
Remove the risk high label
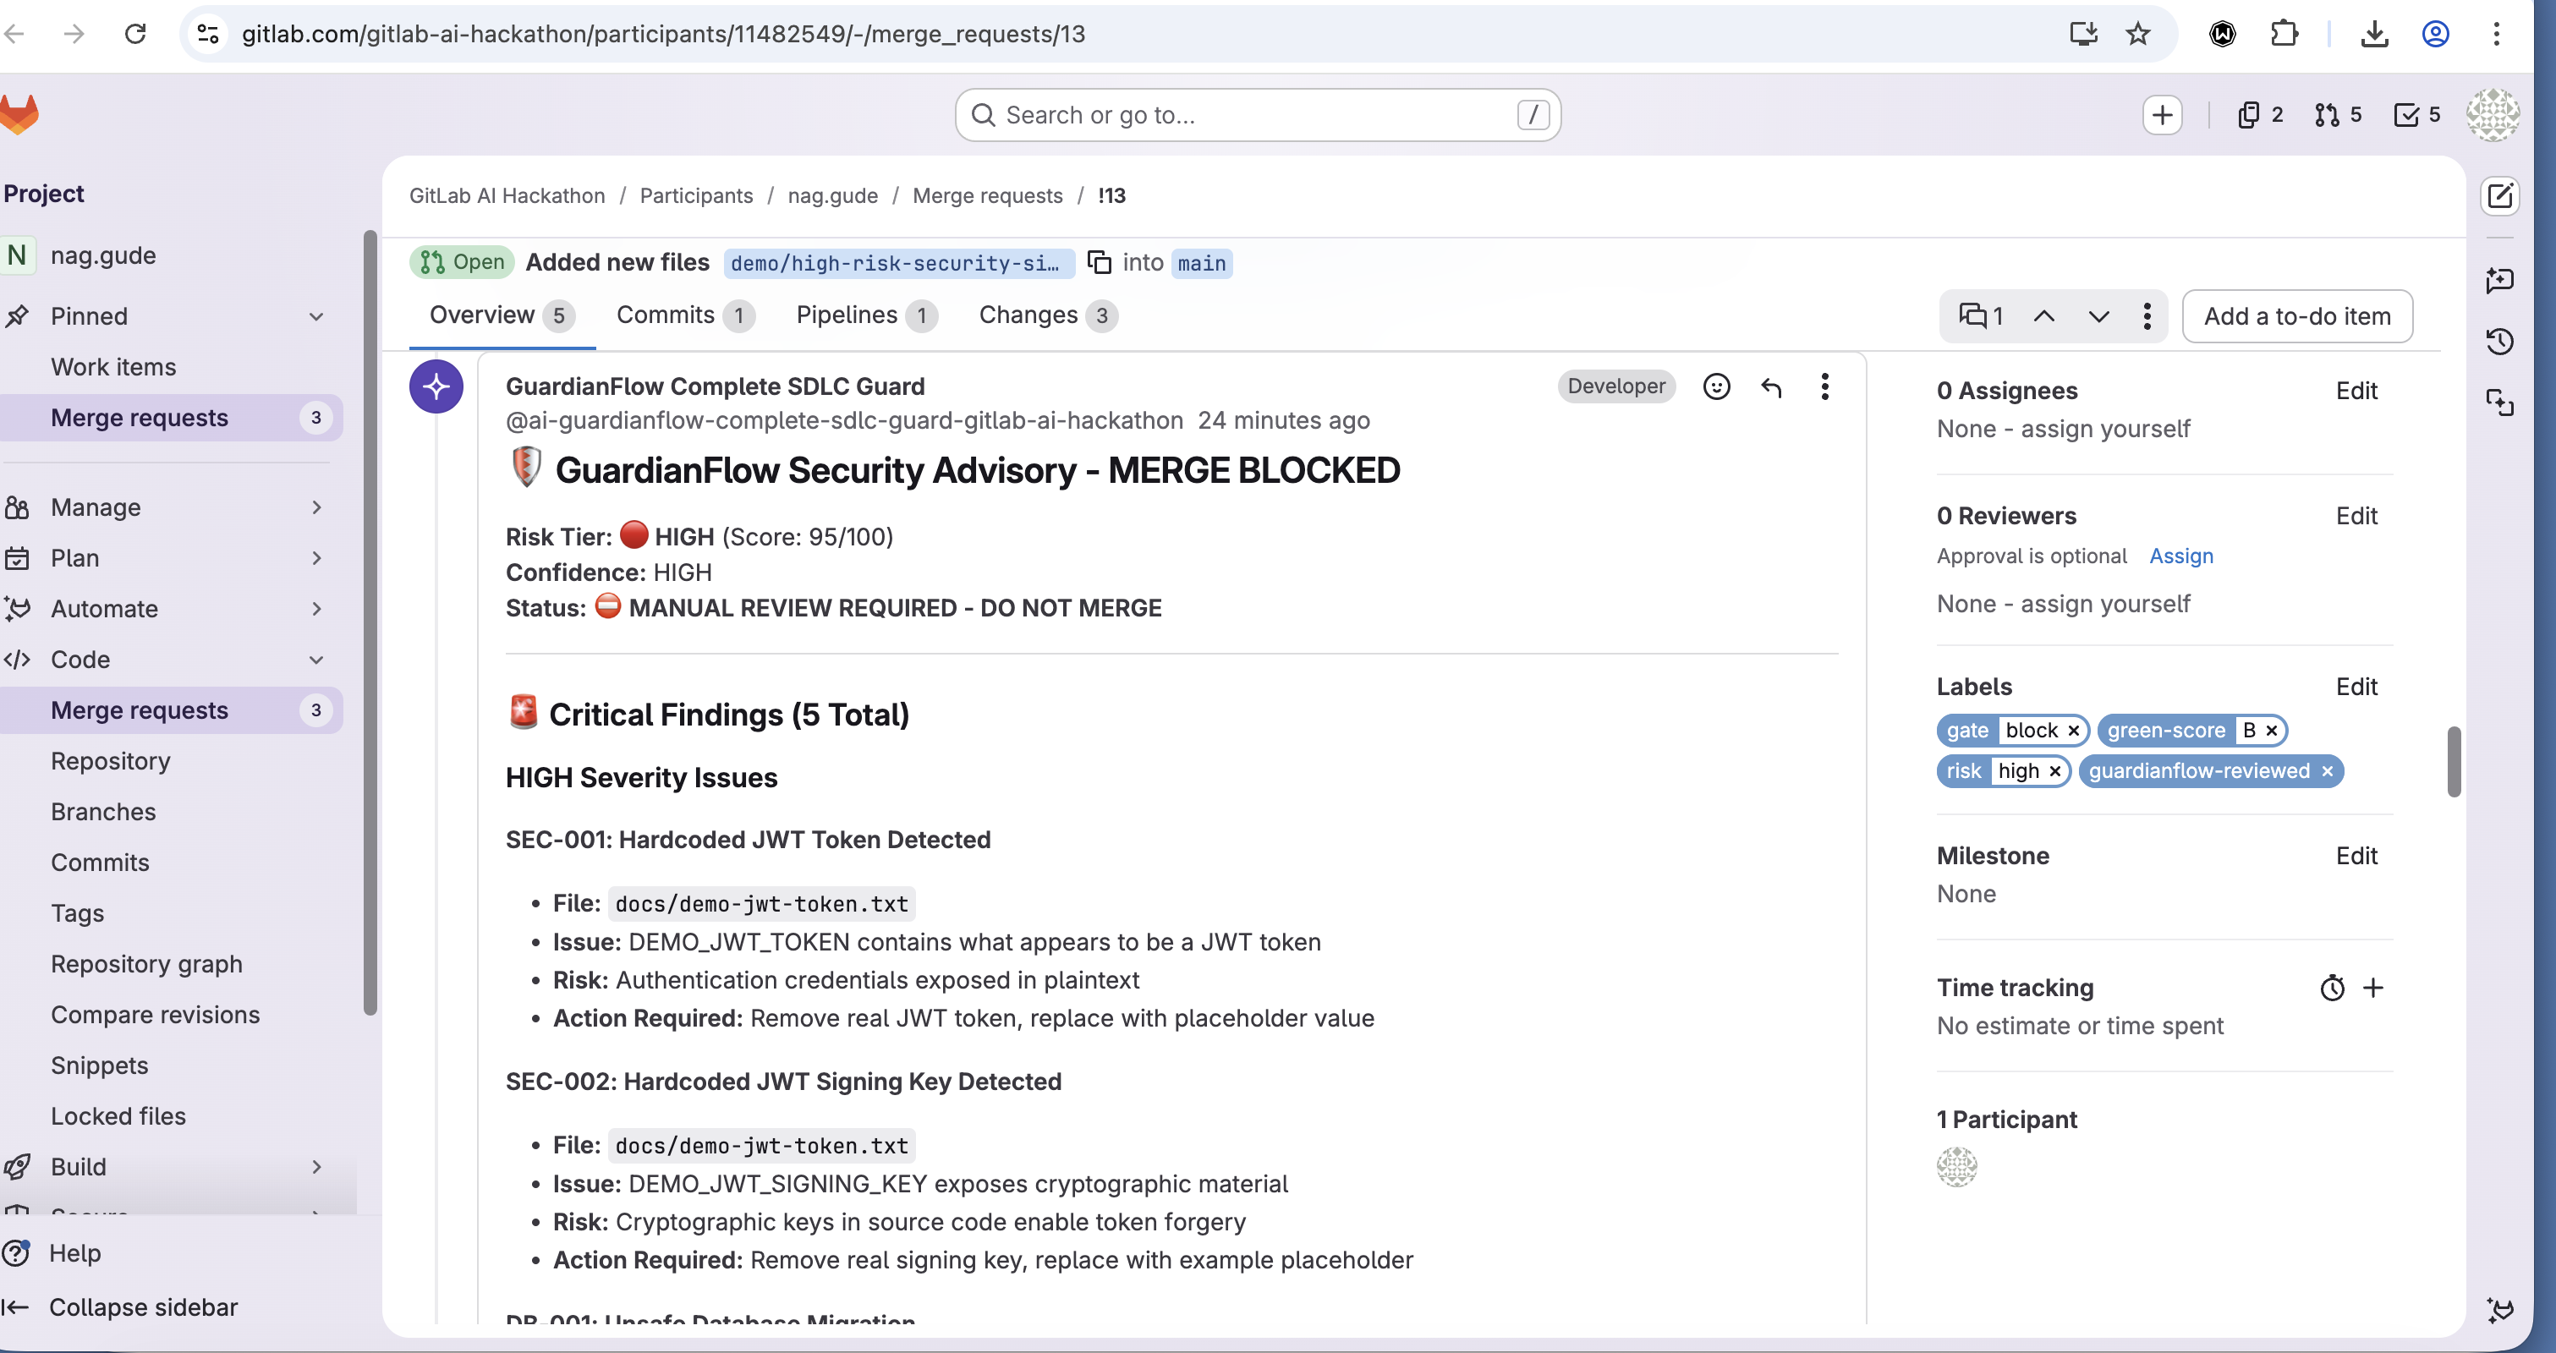click(2055, 772)
